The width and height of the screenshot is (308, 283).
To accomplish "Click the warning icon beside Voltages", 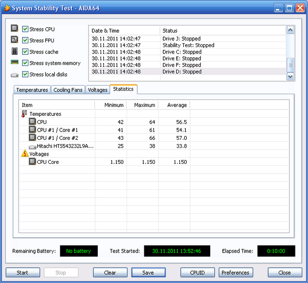I will (25, 154).
